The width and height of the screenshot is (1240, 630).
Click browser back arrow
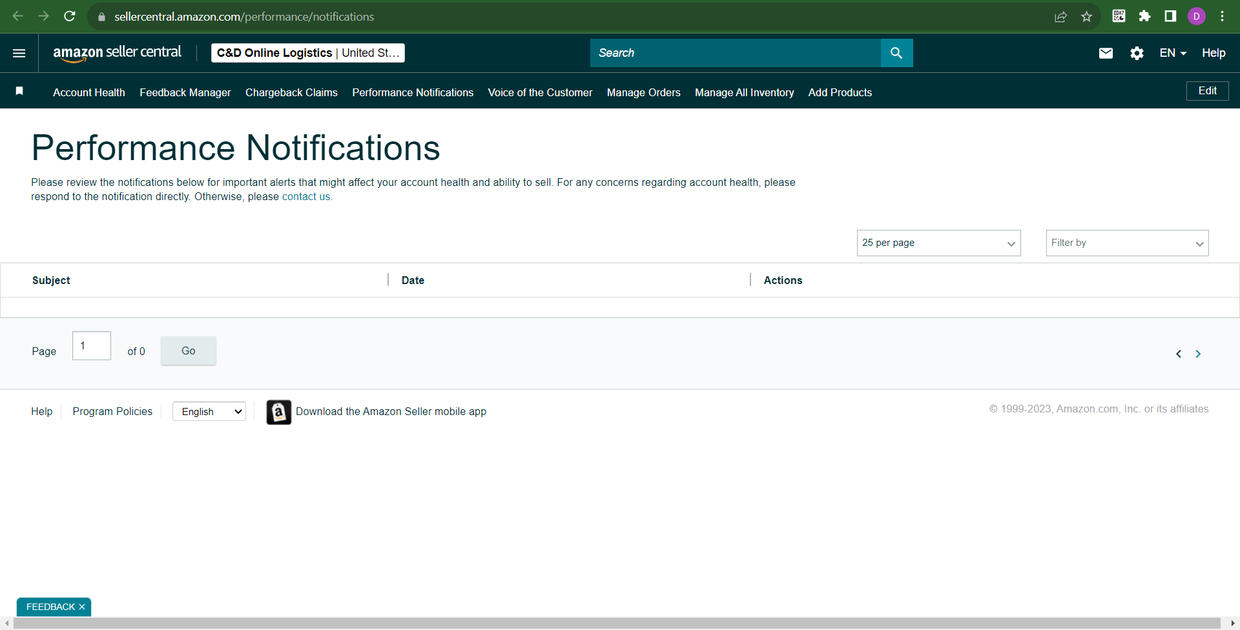coord(18,16)
